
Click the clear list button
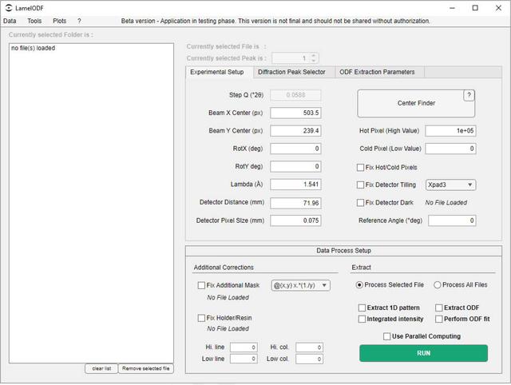click(x=101, y=368)
